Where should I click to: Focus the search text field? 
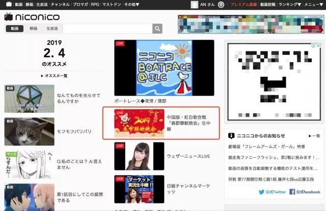click(107, 28)
